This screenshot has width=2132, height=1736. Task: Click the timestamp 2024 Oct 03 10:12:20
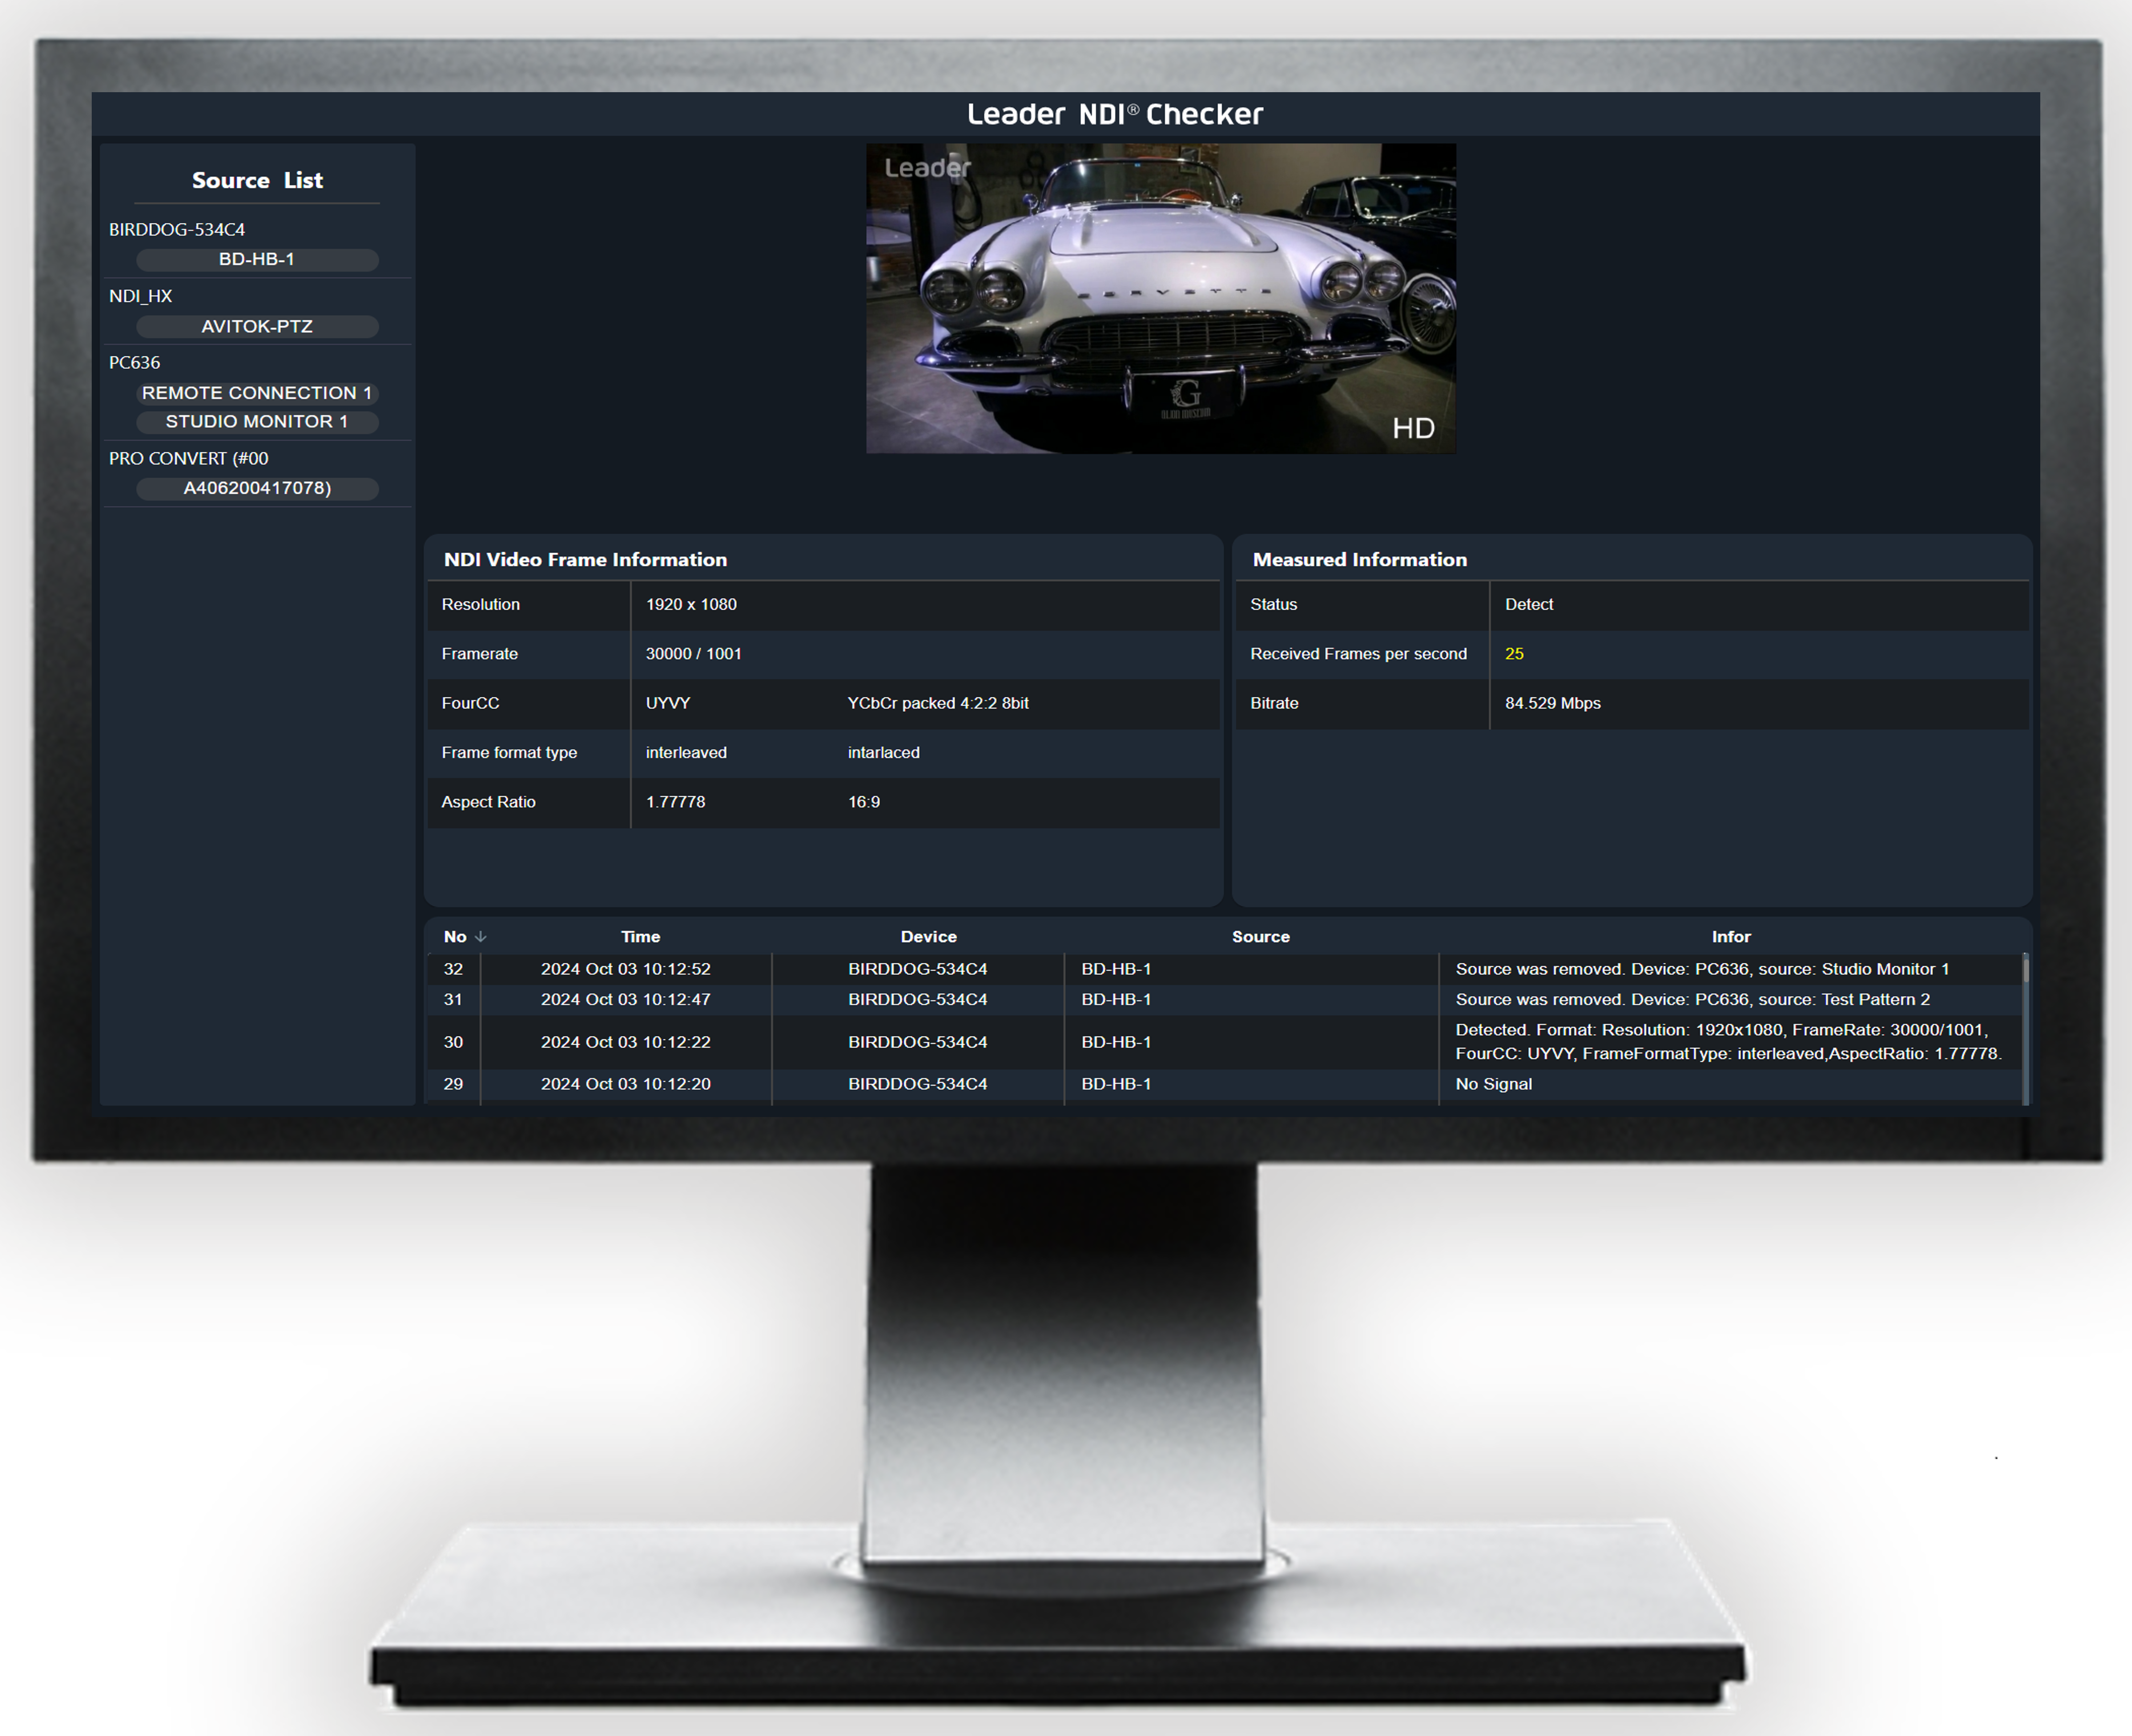point(626,1085)
